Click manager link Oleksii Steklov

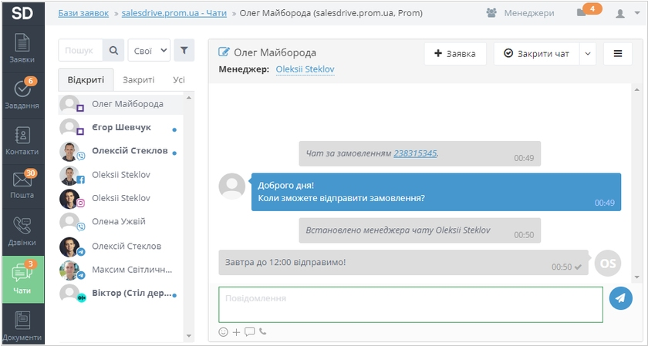point(305,69)
